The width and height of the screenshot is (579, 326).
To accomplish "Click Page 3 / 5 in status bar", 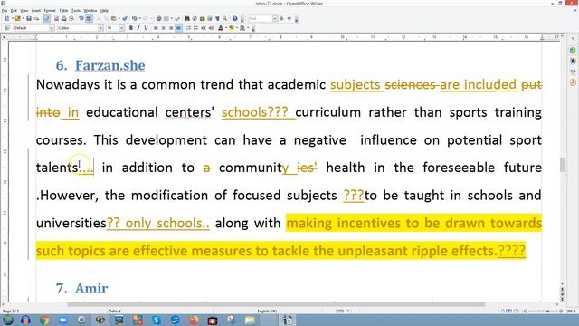I will click(x=11, y=311).
